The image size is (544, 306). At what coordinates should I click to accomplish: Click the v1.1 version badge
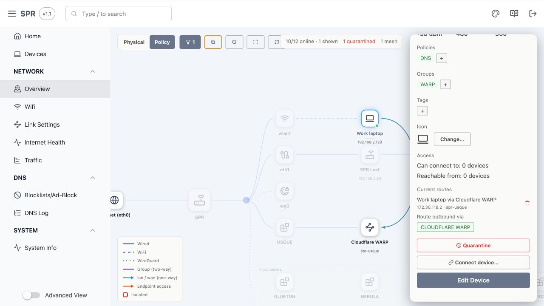47,14
